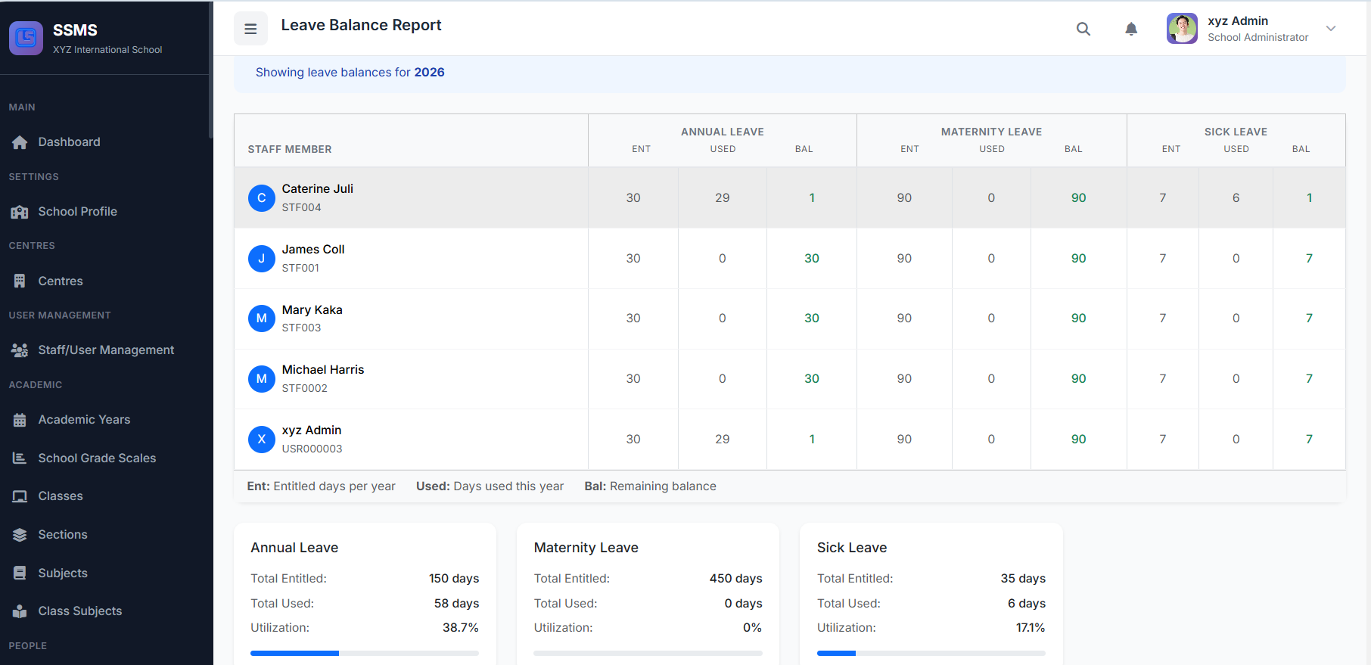
Task: Open Dashboard from the sidebar
Action: 69,142
